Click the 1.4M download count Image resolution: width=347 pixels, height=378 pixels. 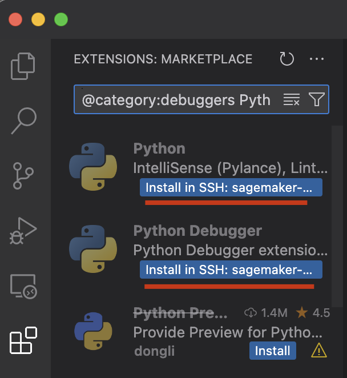click(x=266, y=313)
